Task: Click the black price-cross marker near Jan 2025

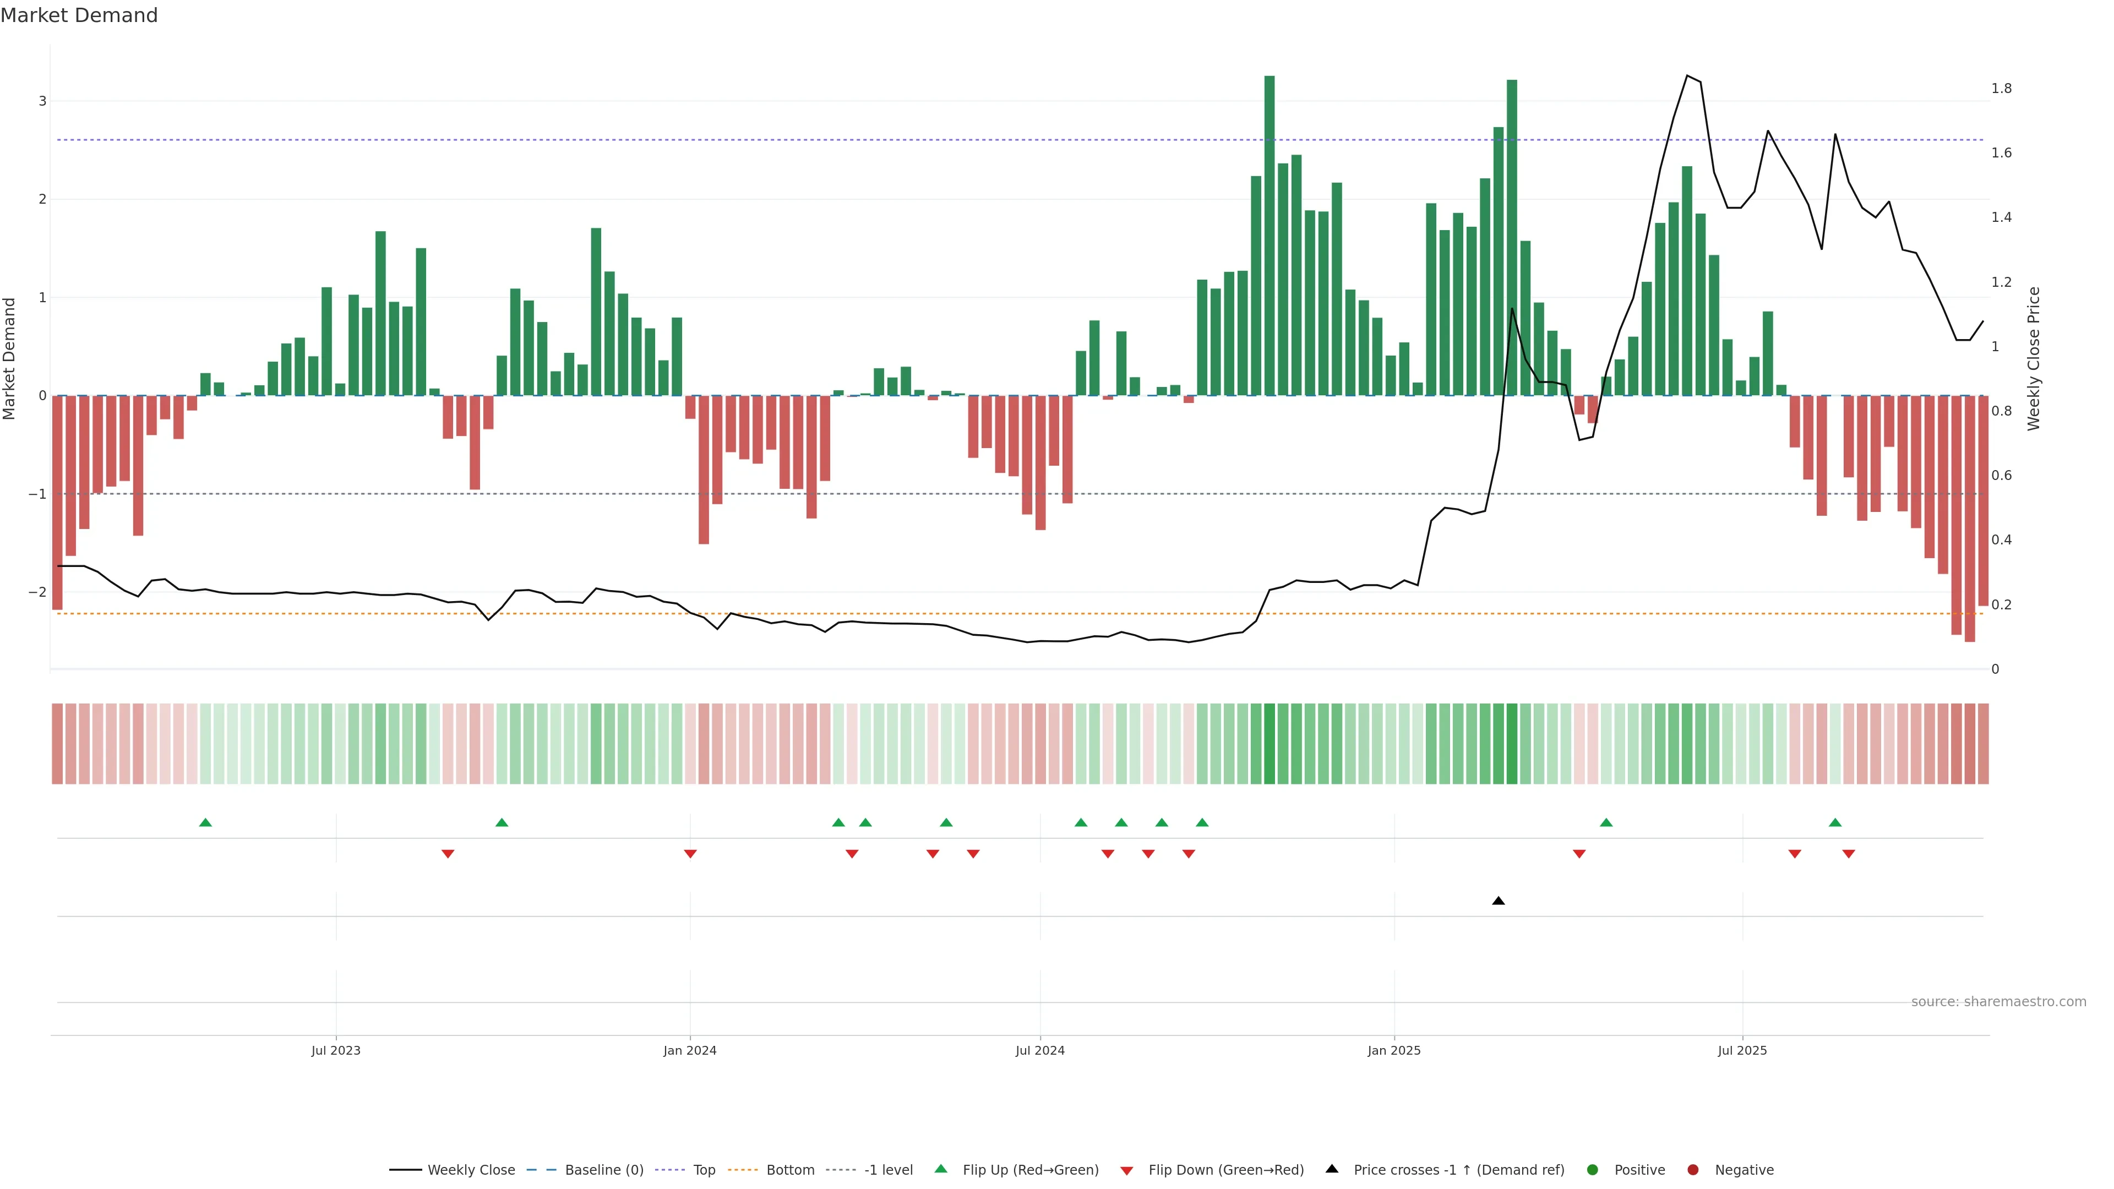Action: 1499,901
